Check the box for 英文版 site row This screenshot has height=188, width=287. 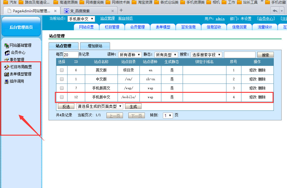(x=62, y=70)
